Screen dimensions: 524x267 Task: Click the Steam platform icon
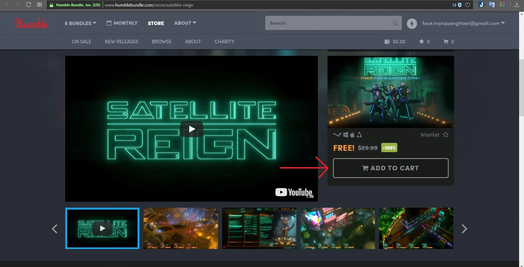tap(337, 135)
